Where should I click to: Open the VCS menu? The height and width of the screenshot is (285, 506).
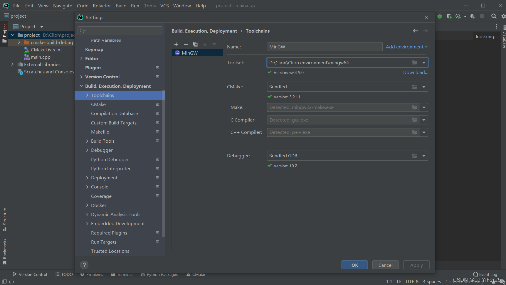(x=164, y=6)
